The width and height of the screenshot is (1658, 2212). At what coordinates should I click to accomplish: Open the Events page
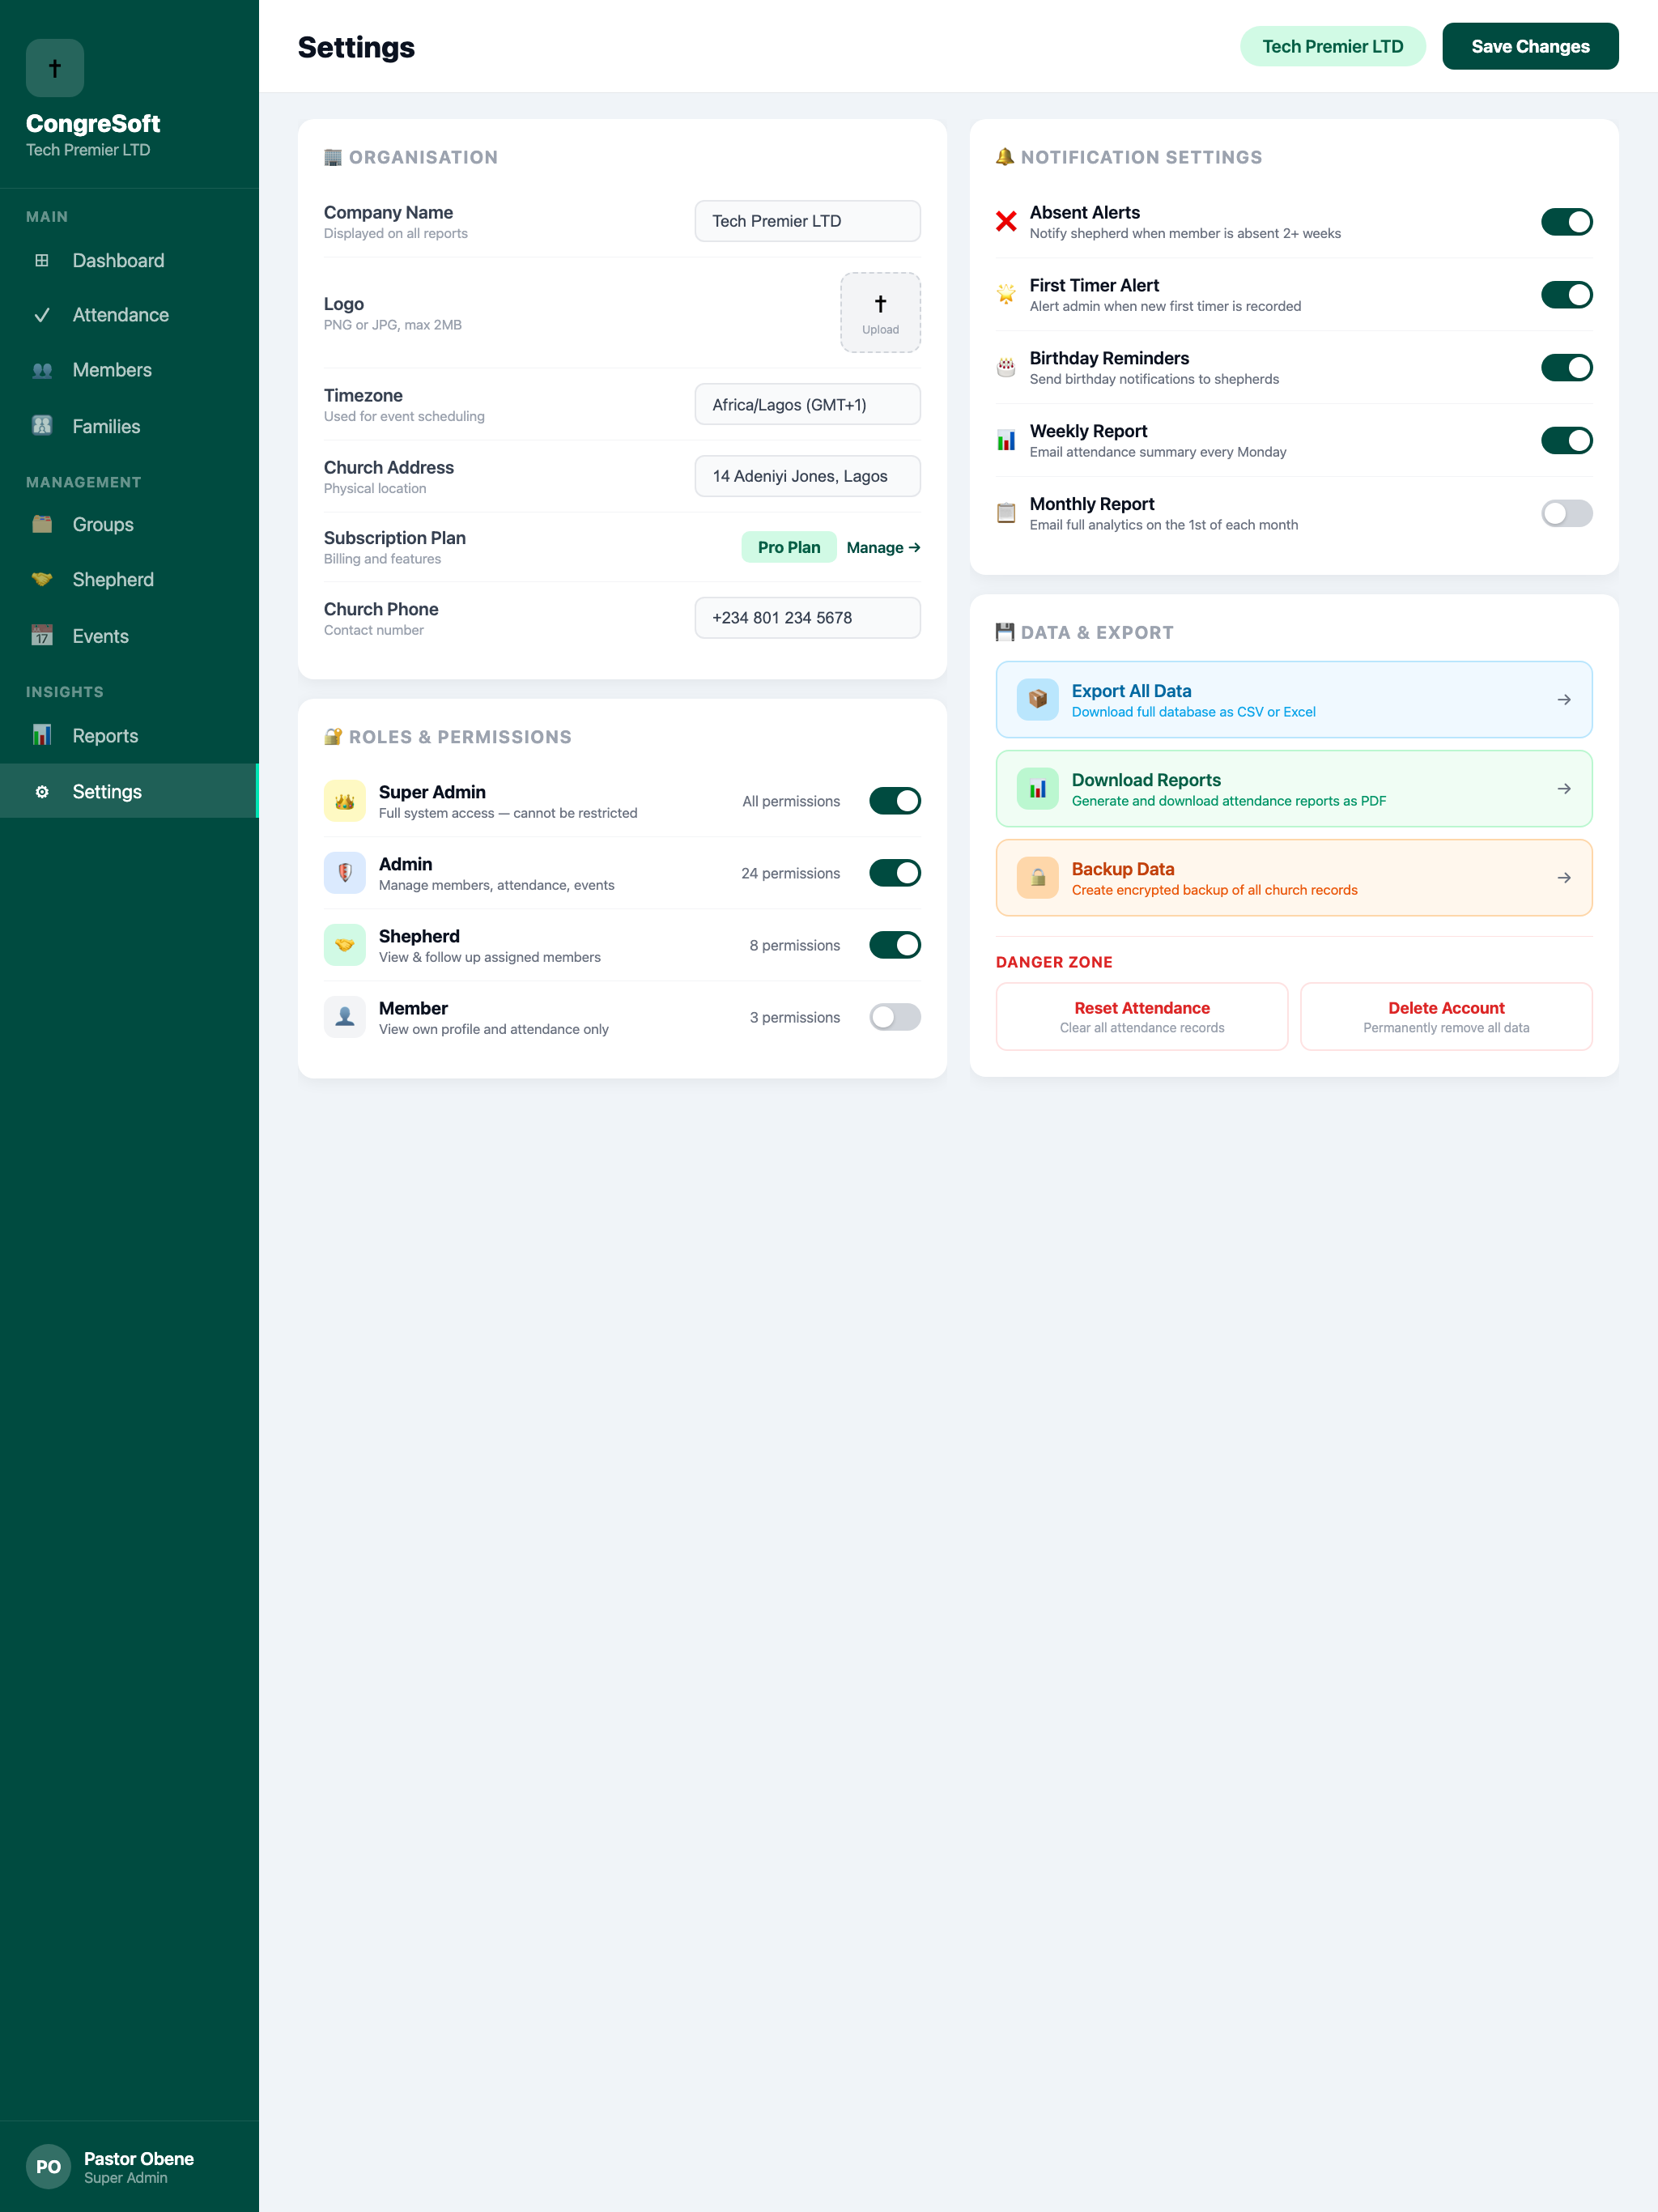(129, 636)
